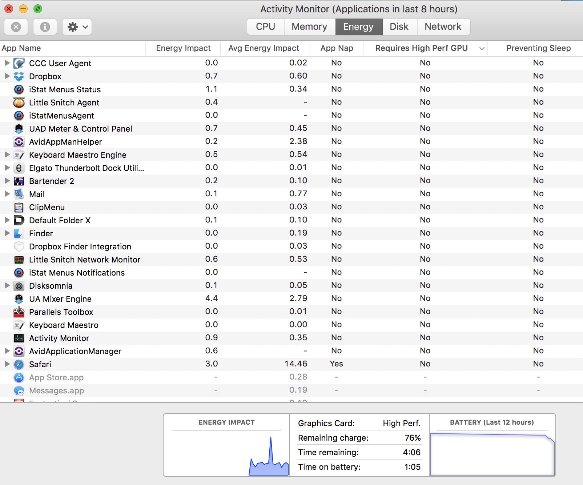
Task: Click the App Store.app icon
Action: [x=19, y=377]
